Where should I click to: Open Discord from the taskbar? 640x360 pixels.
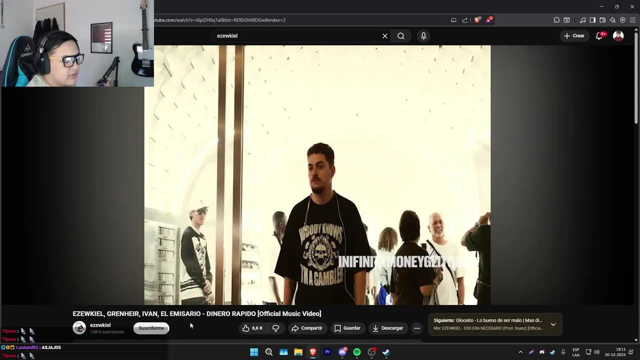pos(342,352)
